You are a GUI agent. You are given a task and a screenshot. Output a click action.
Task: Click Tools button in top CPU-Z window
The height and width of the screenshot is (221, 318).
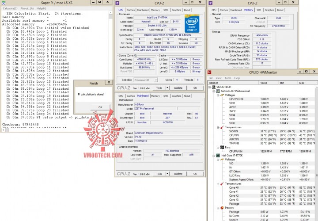point(159,88)
